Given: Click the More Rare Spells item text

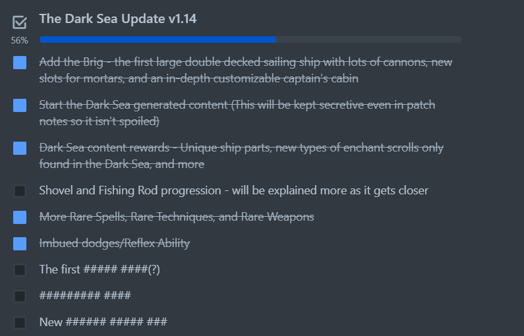Looking at the screenshot, I should click(x=177, y=217).
